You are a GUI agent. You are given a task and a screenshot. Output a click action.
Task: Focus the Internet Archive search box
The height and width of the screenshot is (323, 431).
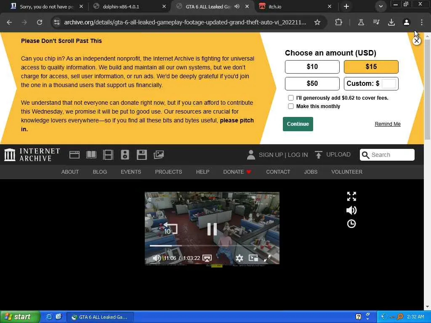pyautogui.click(x=387, y=155)
